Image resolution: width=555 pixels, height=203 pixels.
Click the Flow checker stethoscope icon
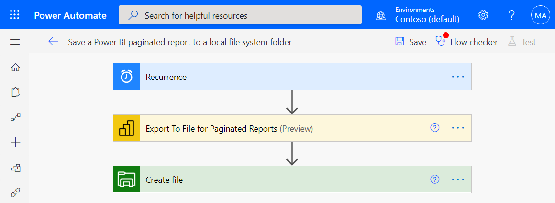(x=441, y=42)
